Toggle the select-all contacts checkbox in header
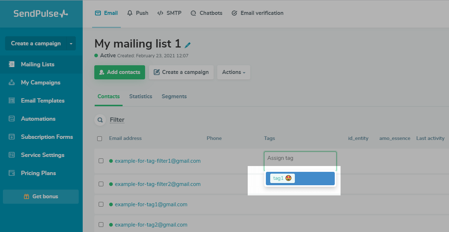The height and width of the screenshot is (232, 449). 100,138
